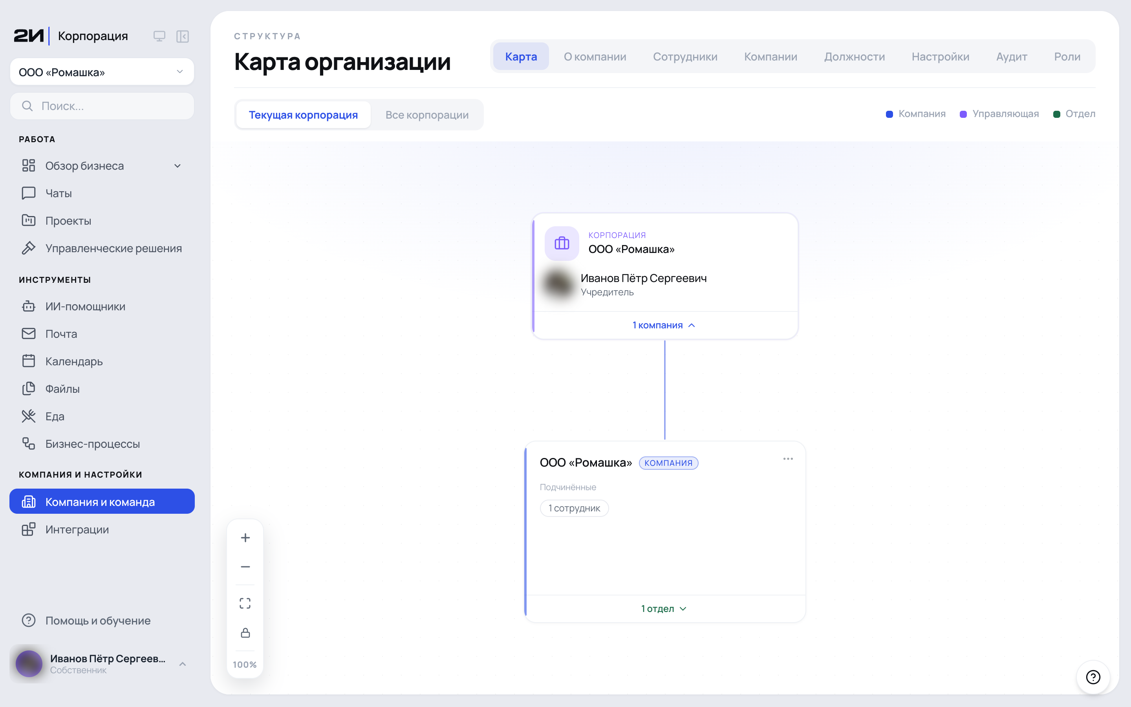
Task: Switch to the Аудит tab
Action: click(x=1011, y=57)
